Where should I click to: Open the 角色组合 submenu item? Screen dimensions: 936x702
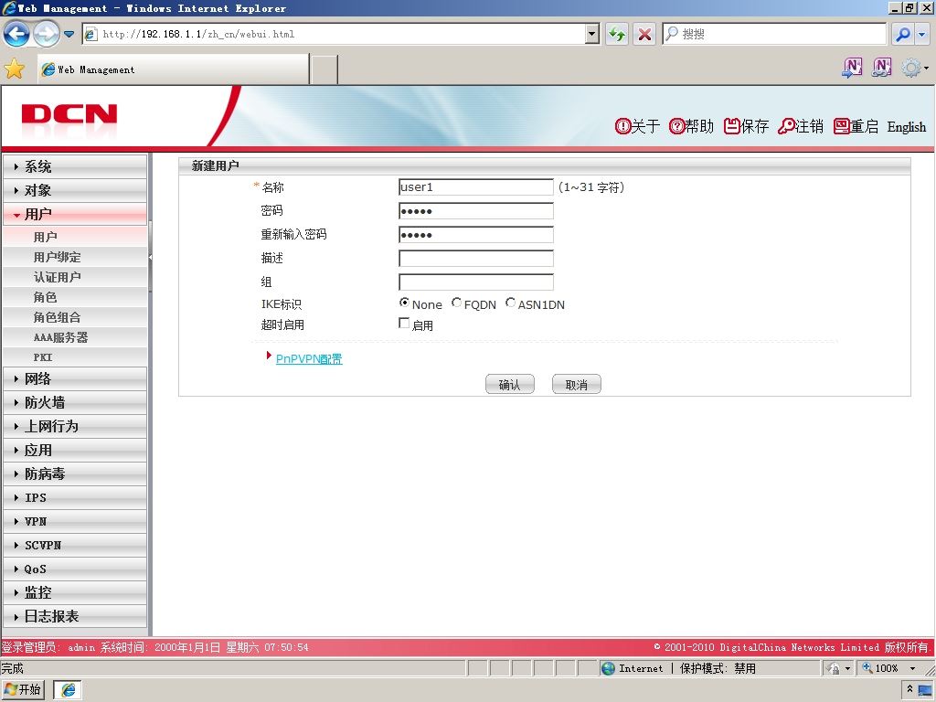[x=75, y=317]
